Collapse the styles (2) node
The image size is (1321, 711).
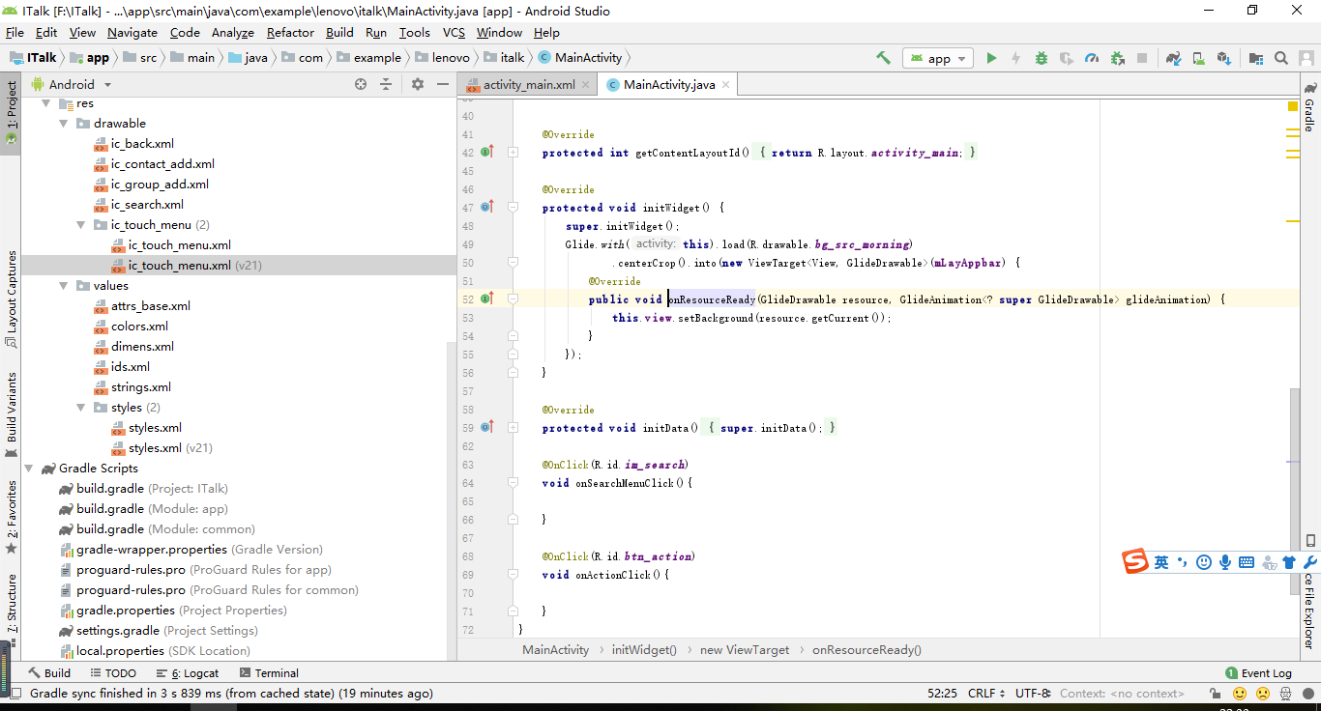coord(81,408)
